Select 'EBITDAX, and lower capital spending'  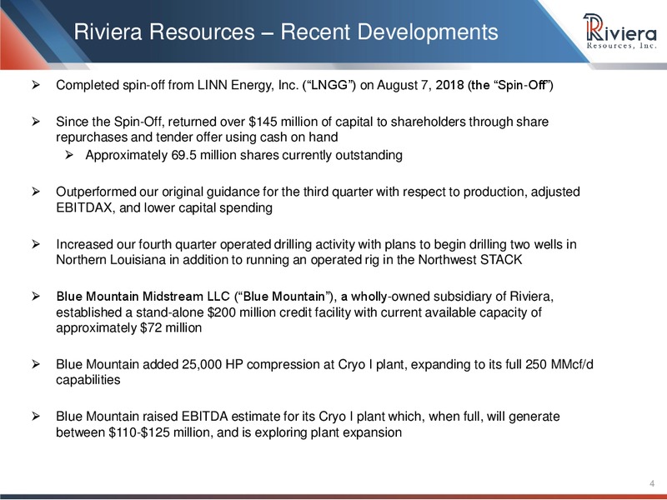tap(164, 207)
